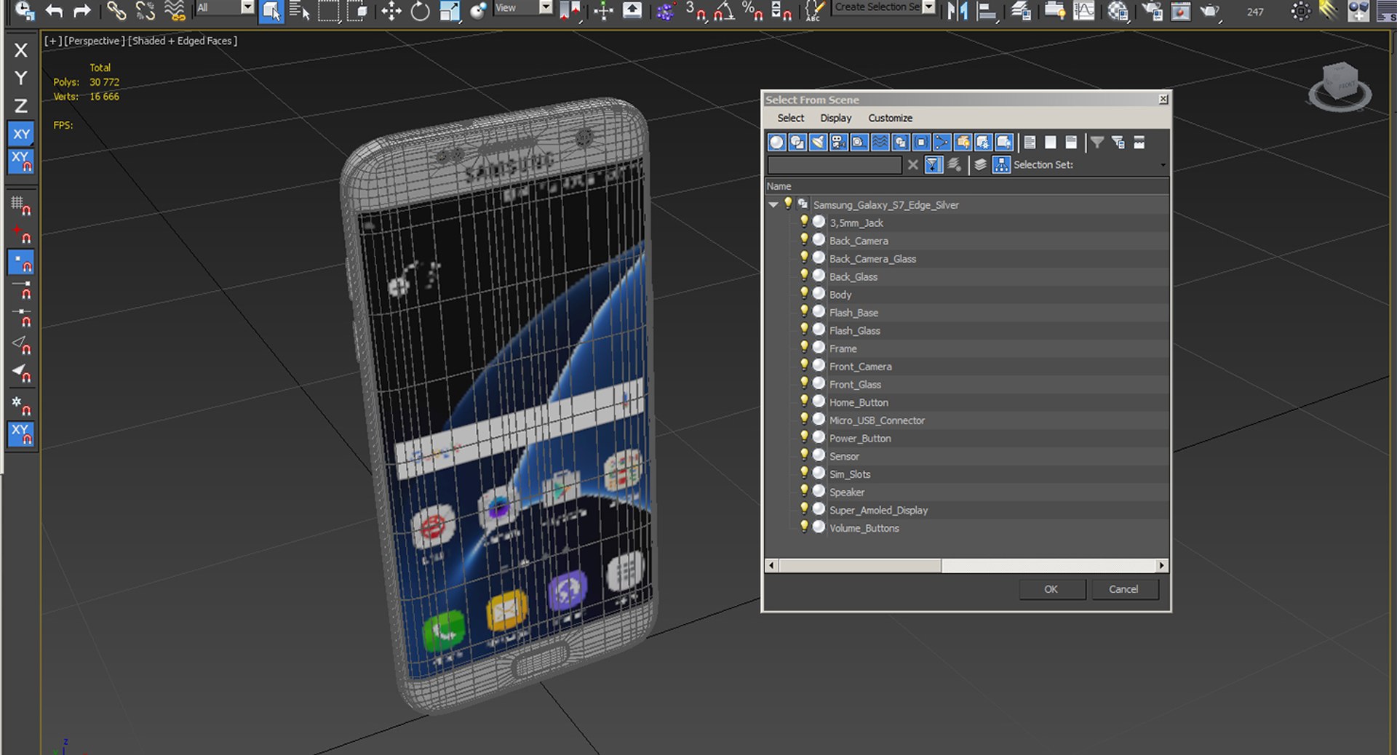The image size is (1397, 755).
Task: Click the Bind to Space Warp icon
Action: 175,10
